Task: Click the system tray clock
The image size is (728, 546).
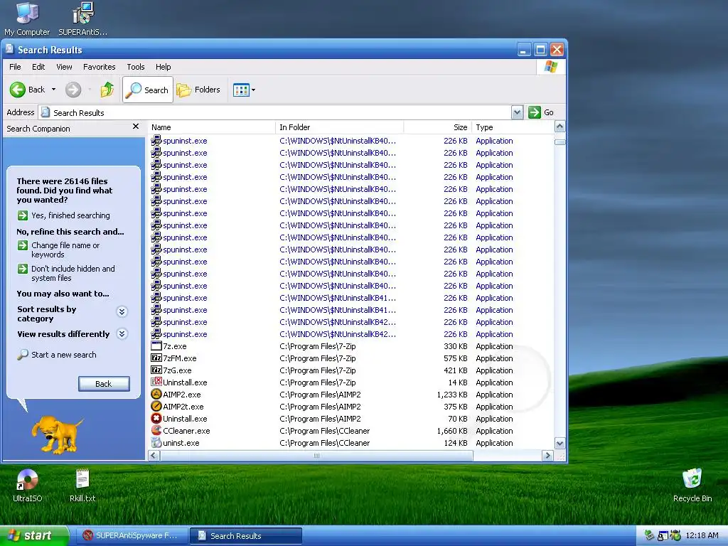Action: tap(702, 535)
